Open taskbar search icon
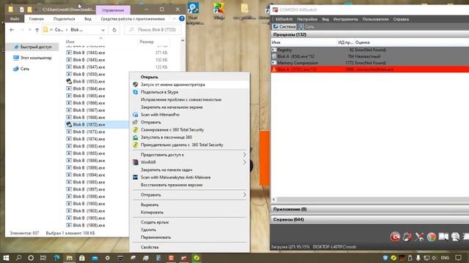Viewport: 469px width, 263px height. 18,258
